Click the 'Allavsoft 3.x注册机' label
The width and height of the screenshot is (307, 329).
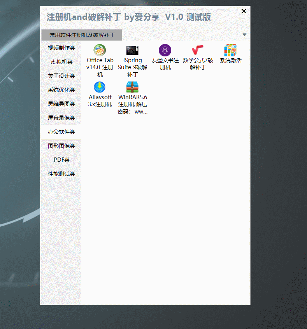[x=100, y=101]
